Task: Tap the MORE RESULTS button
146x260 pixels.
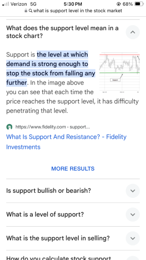Action: (73, 169)
